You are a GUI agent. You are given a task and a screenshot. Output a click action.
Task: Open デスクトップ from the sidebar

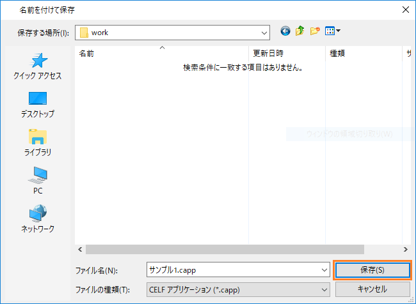37,105
